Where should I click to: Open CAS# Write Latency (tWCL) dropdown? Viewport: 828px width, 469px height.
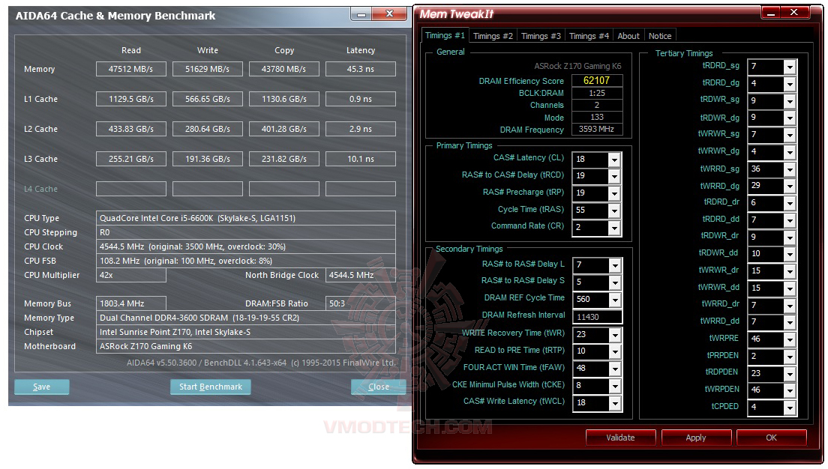615,403
